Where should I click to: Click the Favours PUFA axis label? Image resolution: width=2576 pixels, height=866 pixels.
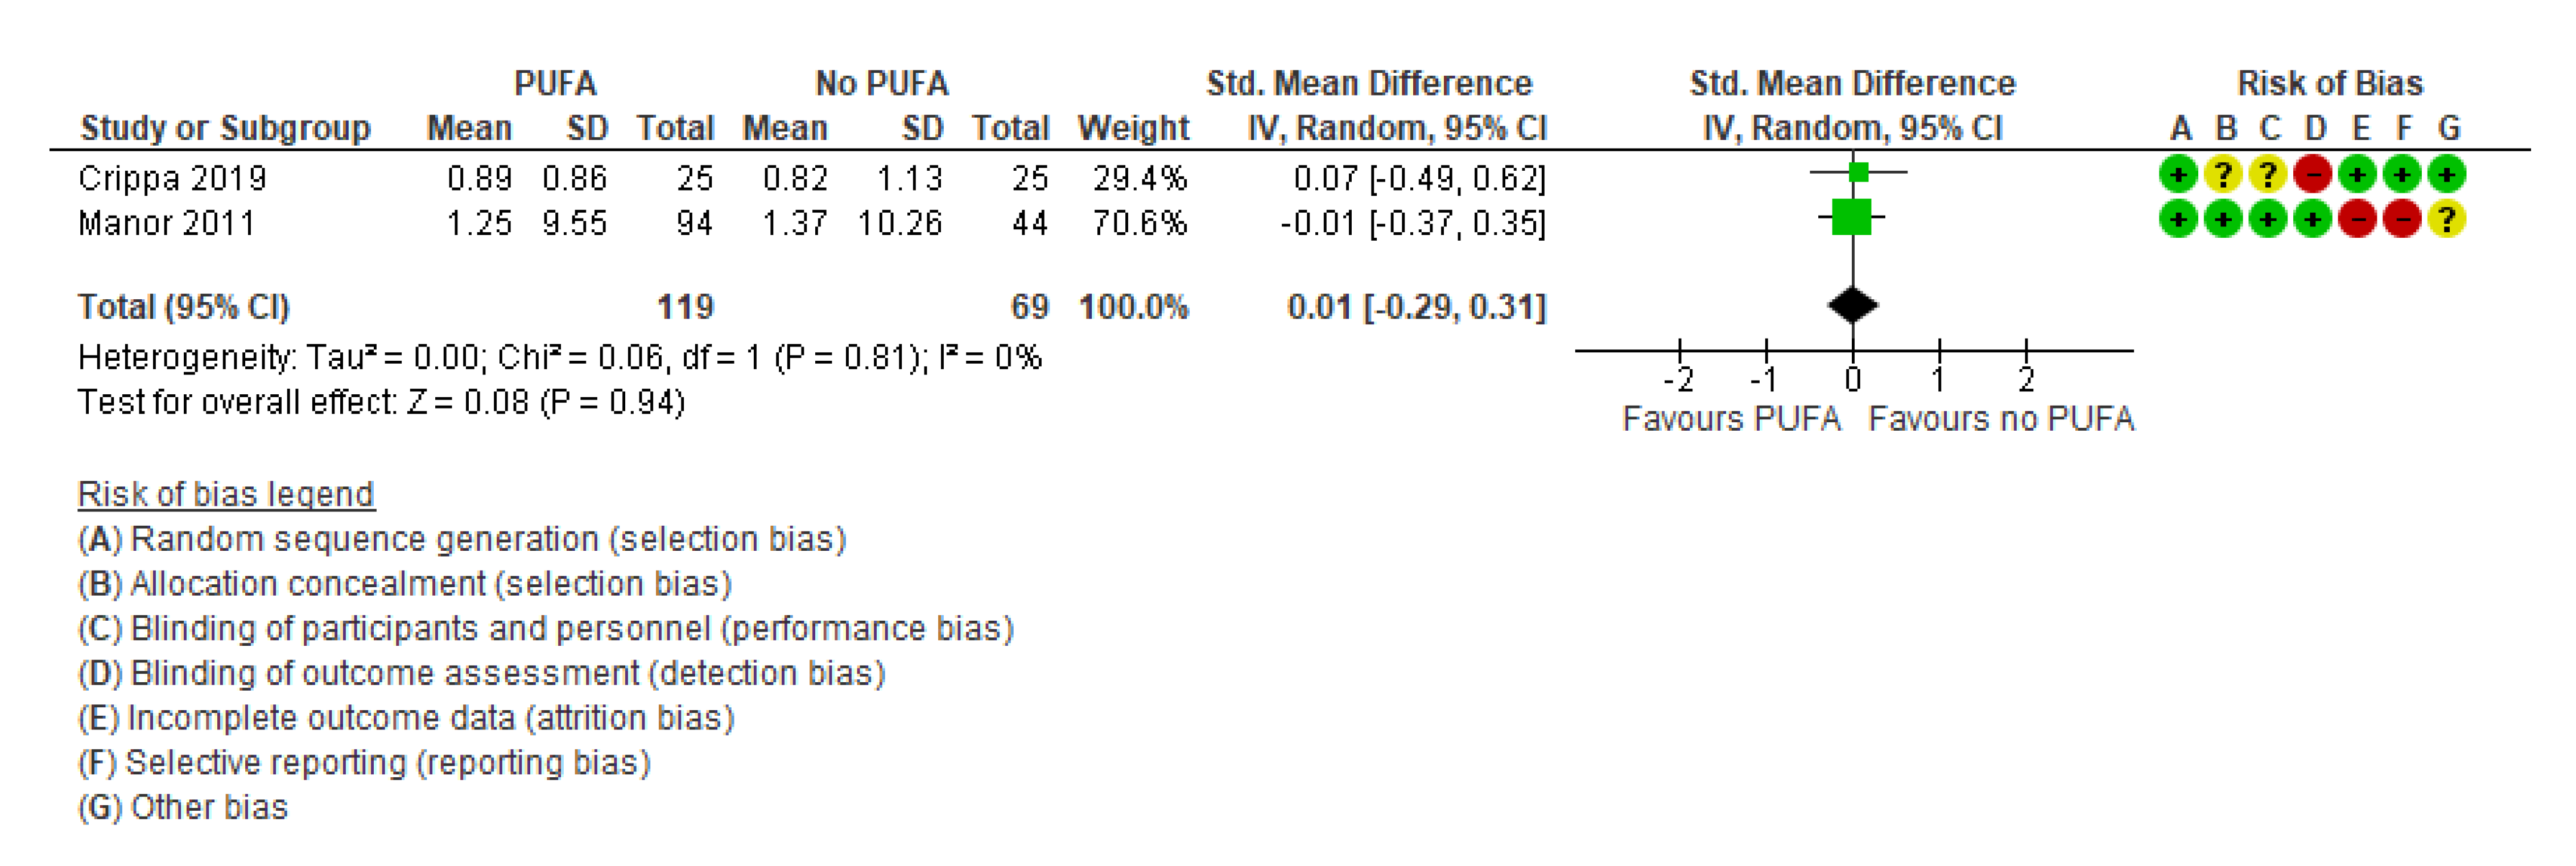(1731, 418)
